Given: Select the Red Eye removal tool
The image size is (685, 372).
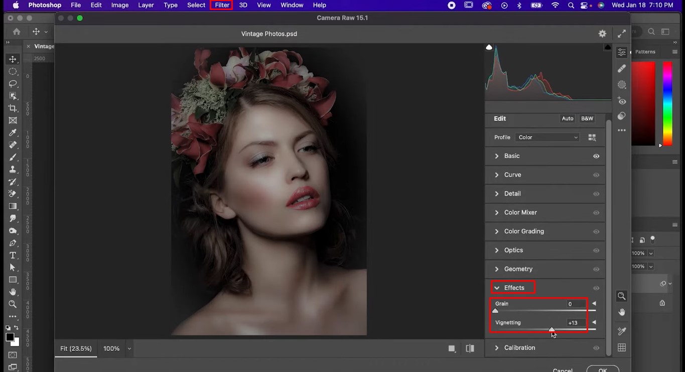Looking at the screenshot, I should coord(622,101).
